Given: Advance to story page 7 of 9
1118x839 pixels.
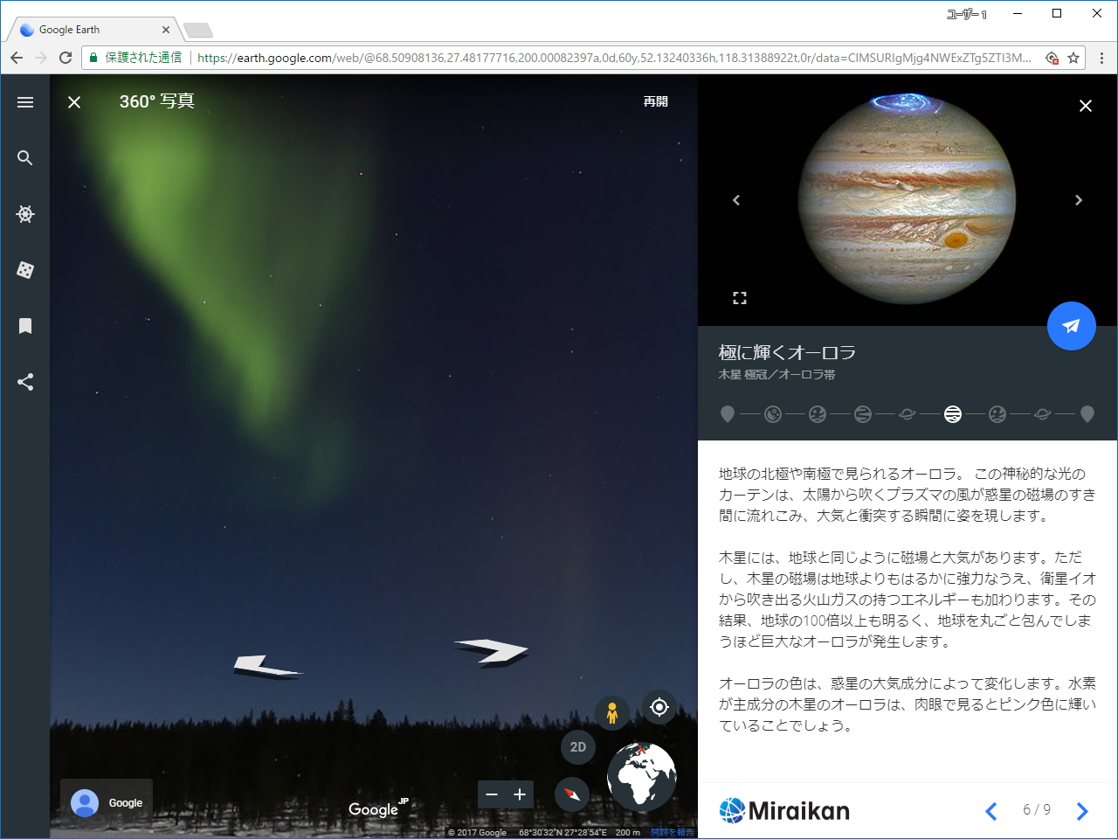Looking at the screenshot, I should click(x=1082, y=811).
